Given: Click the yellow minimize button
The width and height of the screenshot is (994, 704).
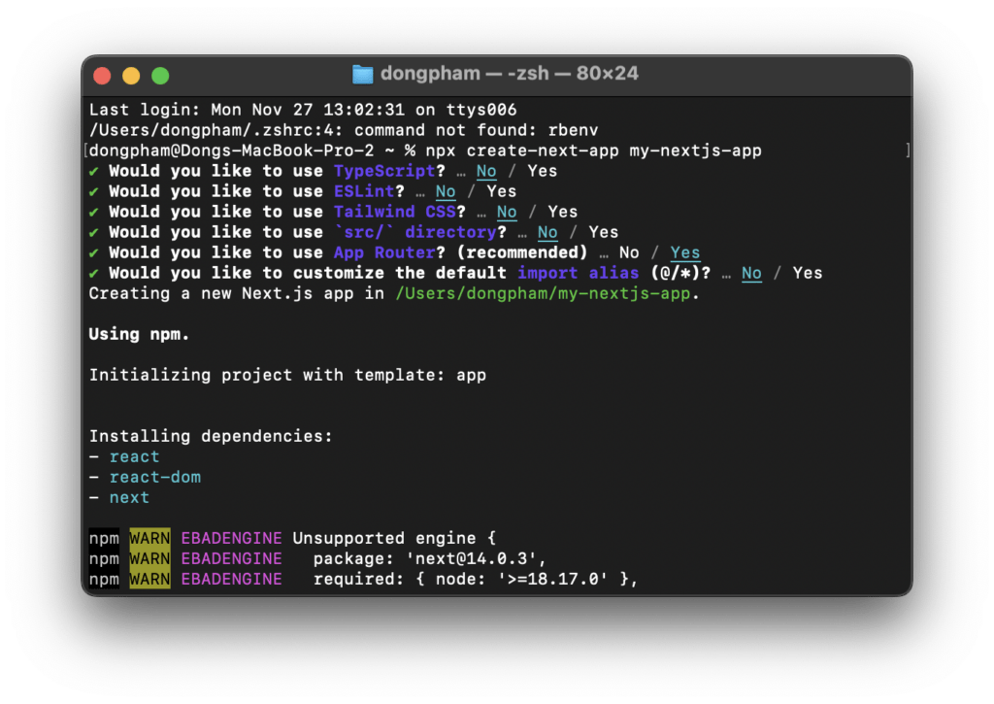Looking at the screenshot, I should point(130,74).
